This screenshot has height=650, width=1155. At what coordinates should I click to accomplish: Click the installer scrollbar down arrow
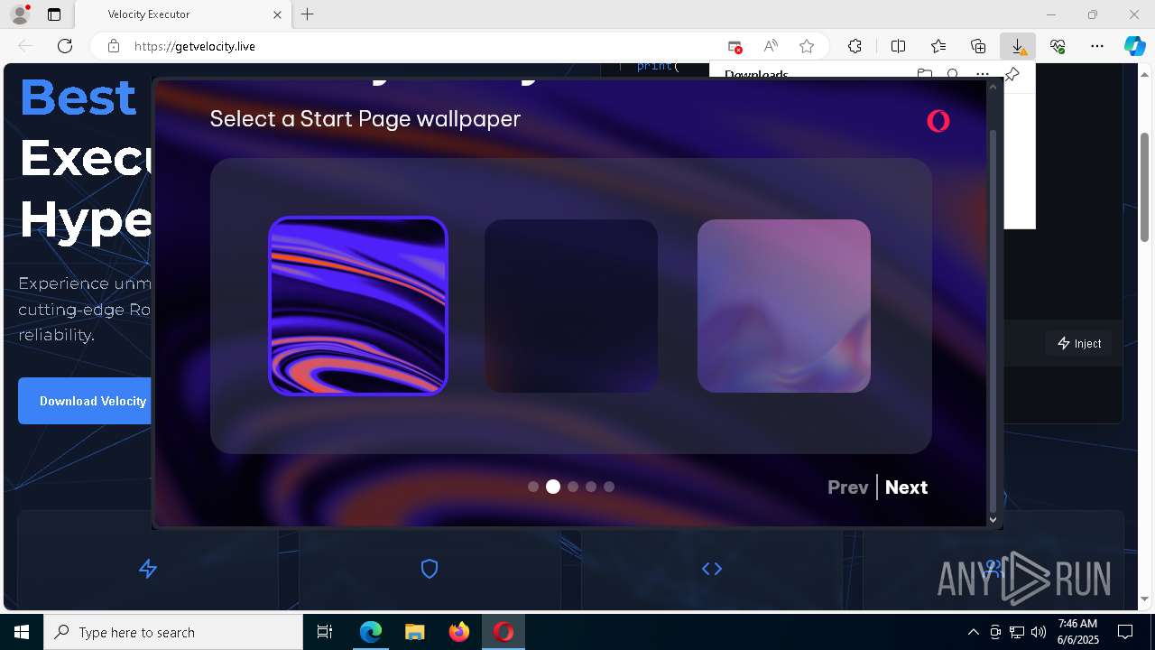tap(993, 519)
